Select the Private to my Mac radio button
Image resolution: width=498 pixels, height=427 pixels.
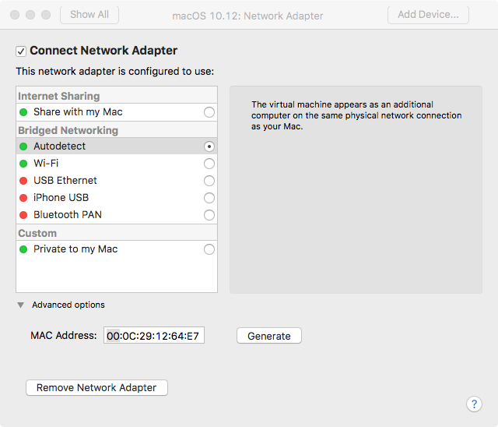209,249
